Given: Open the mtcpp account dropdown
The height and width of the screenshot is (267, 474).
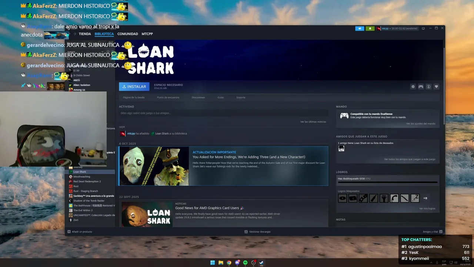Looking at the screenshot, I should point(399,29).
